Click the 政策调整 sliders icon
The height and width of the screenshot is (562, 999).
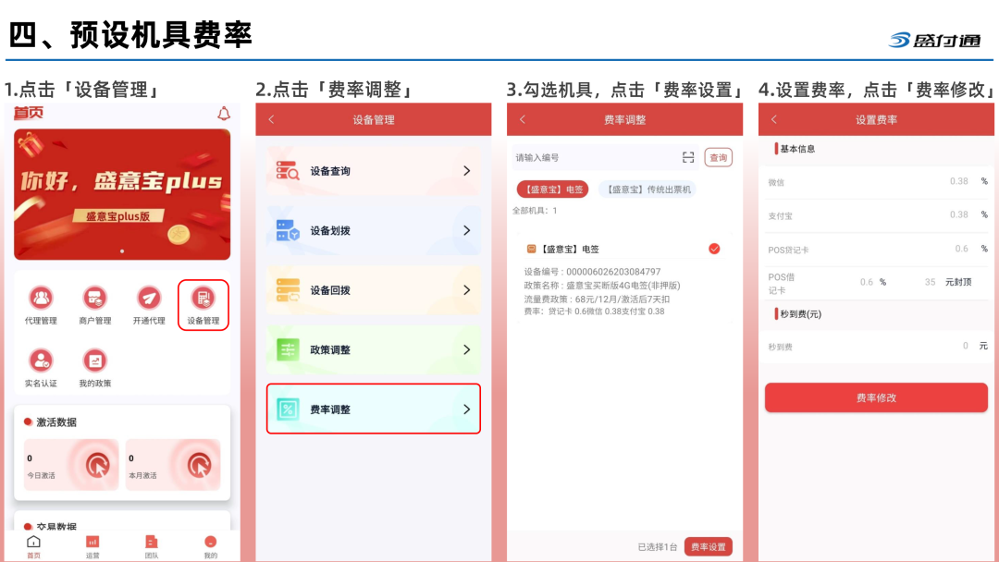pos(288,349)
